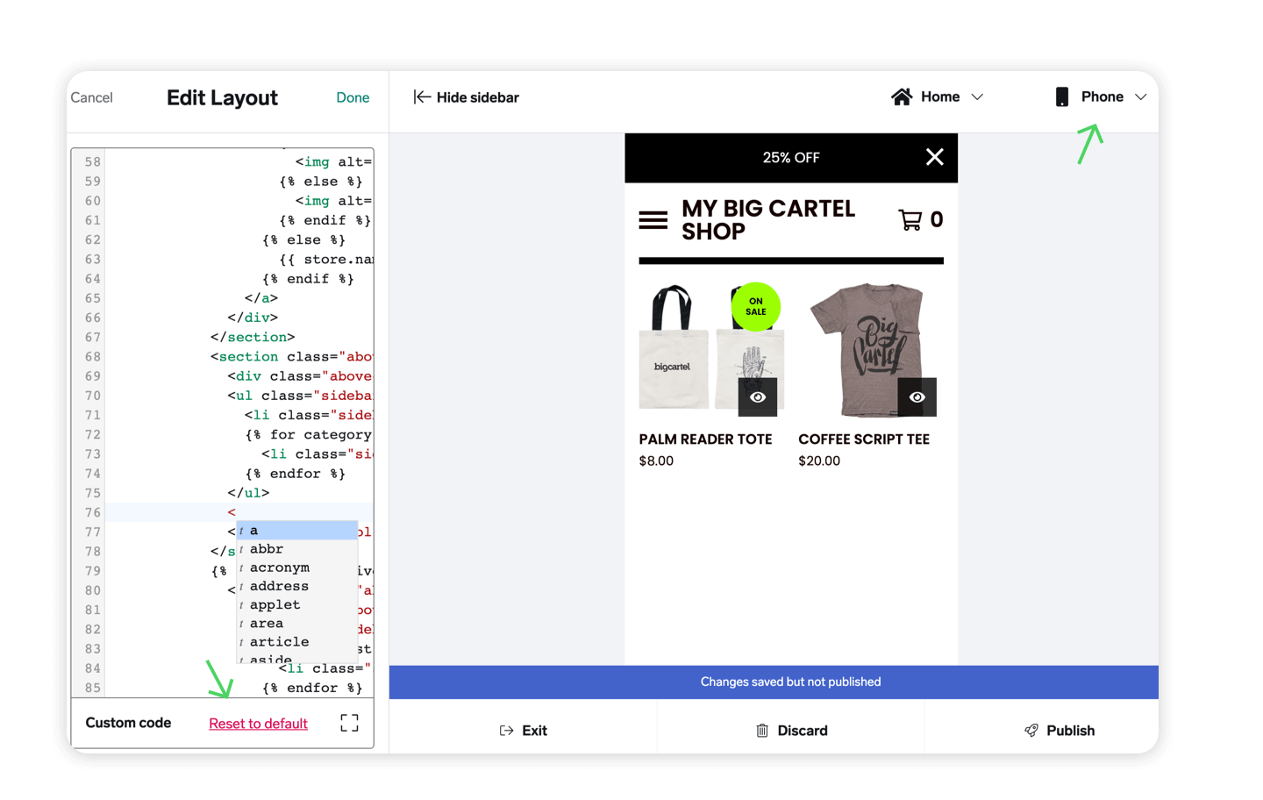Expand code editor to fullscreen
Viewport: 1263px width, 800px height.
(x=349, y=723)
